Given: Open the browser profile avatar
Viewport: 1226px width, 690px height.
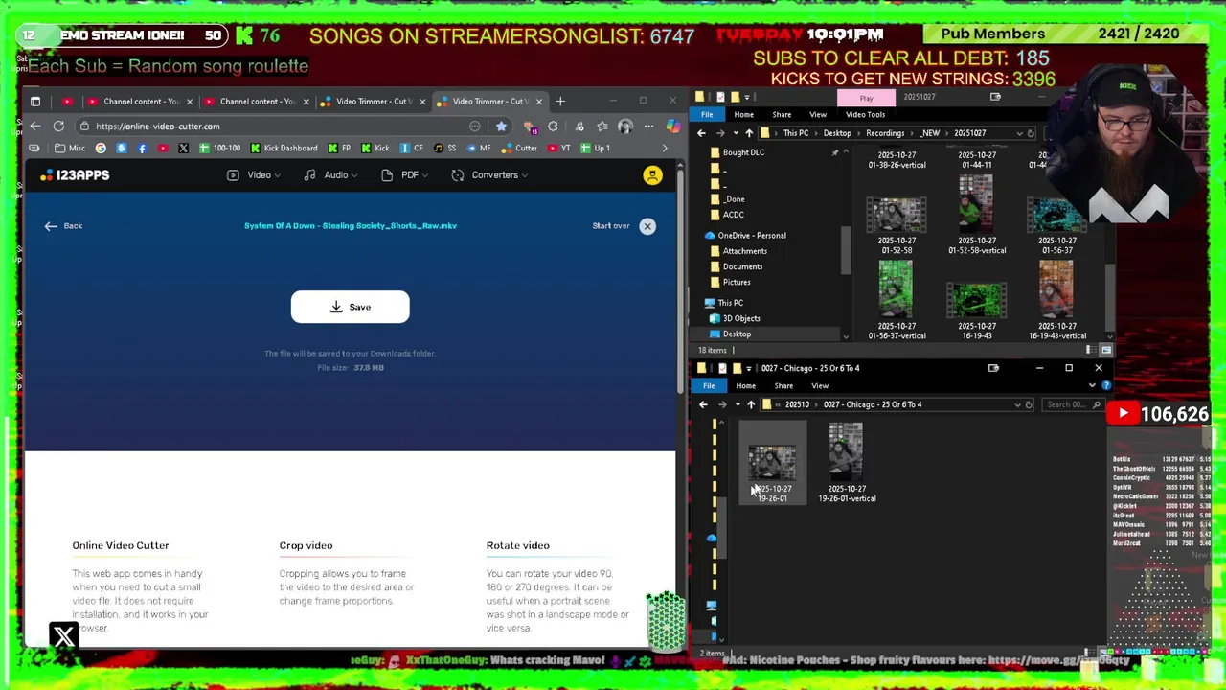Looking at the screenshot, I should tap(625, 126).
